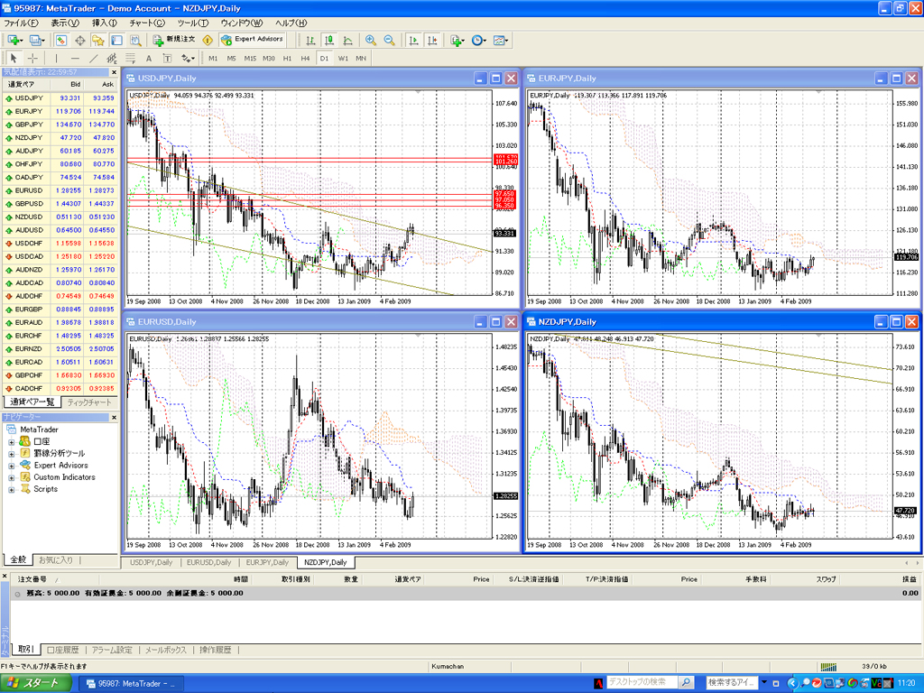Screen dimensions: 924x693
Task: Select the crosshair cursor tool
Action: click(32, 59)
